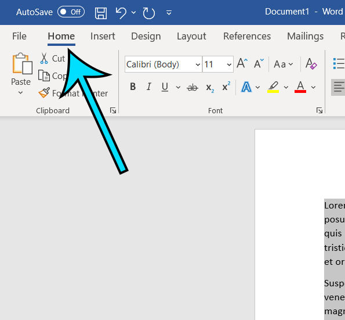Open font color dropdown arrow

tap(313, 88)
